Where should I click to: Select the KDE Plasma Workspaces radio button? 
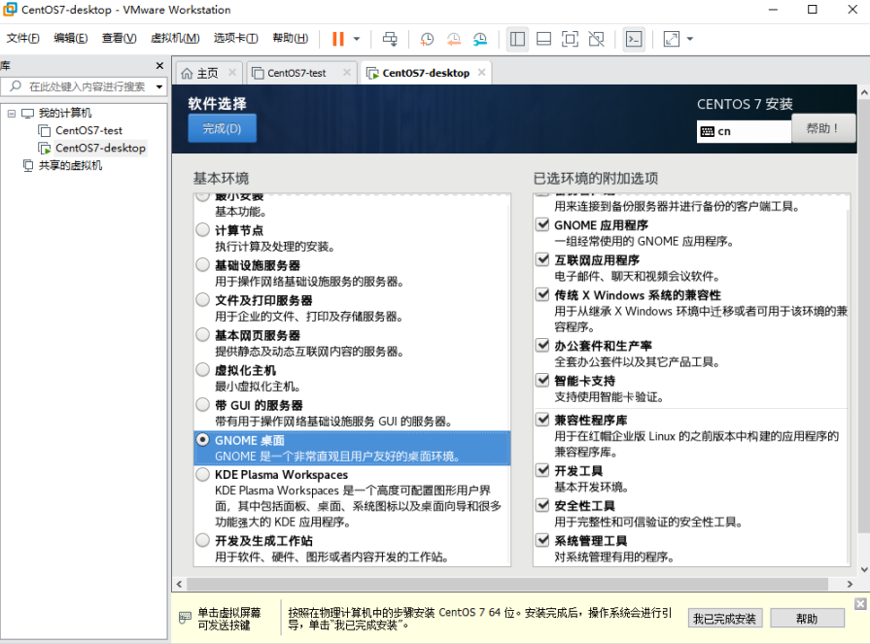point(202,474)
